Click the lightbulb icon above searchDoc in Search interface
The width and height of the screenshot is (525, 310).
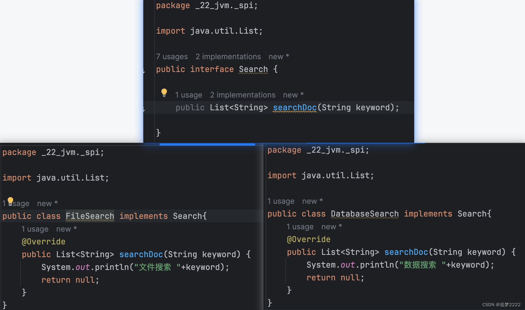coord(164,93)
